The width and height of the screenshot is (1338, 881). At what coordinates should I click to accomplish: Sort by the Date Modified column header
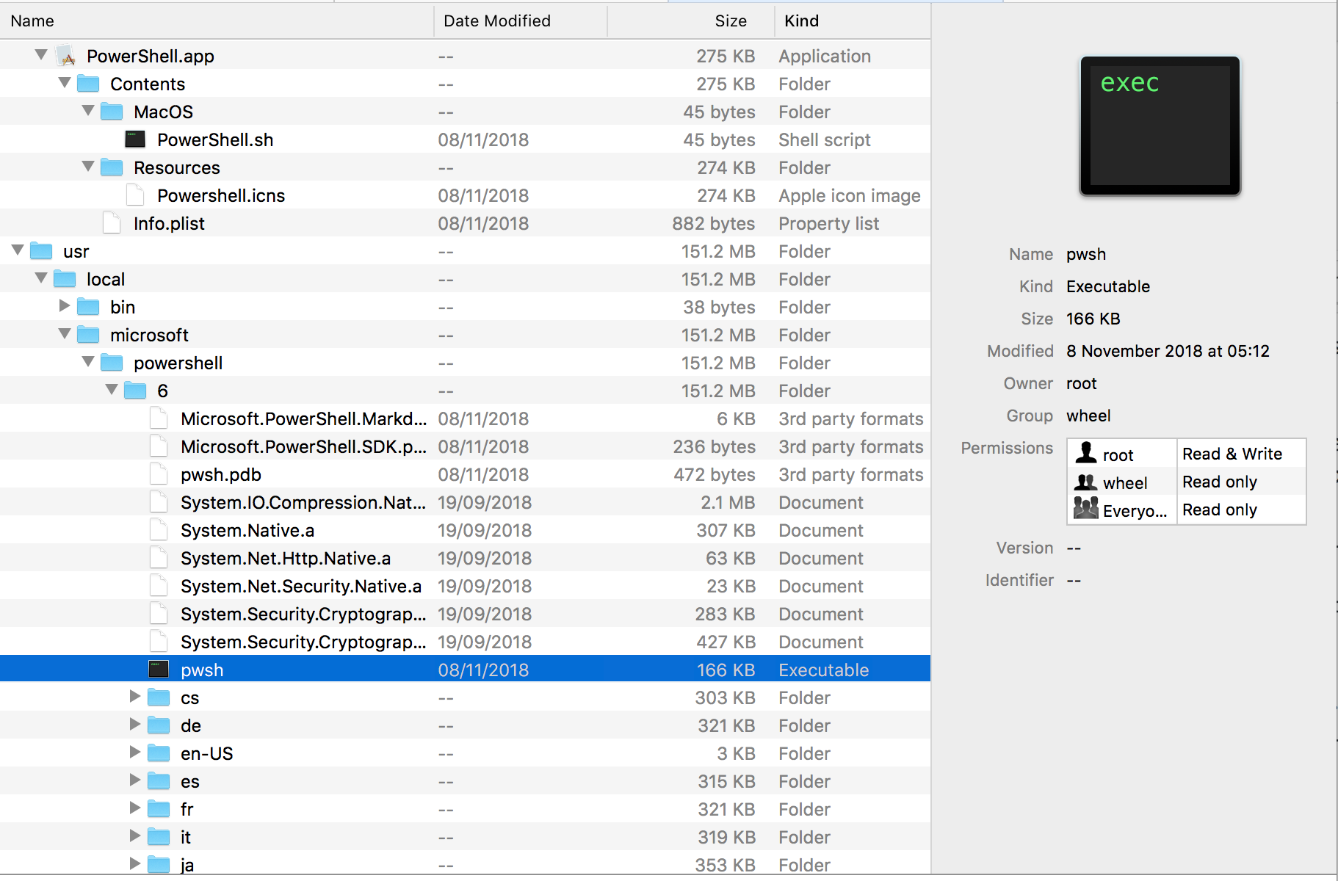coord(521,21)
